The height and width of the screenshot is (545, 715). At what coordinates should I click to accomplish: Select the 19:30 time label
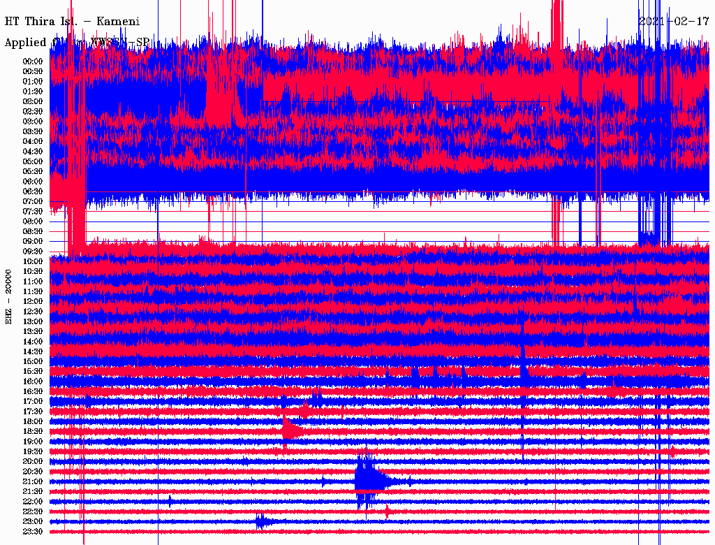point(33,452)
